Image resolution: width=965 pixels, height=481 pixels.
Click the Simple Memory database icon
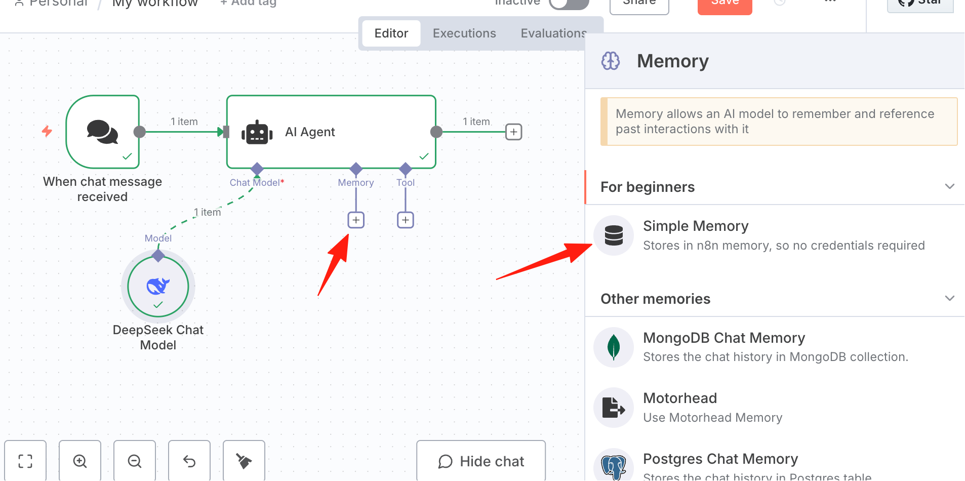pyautogui.click(x=614, y=235)
